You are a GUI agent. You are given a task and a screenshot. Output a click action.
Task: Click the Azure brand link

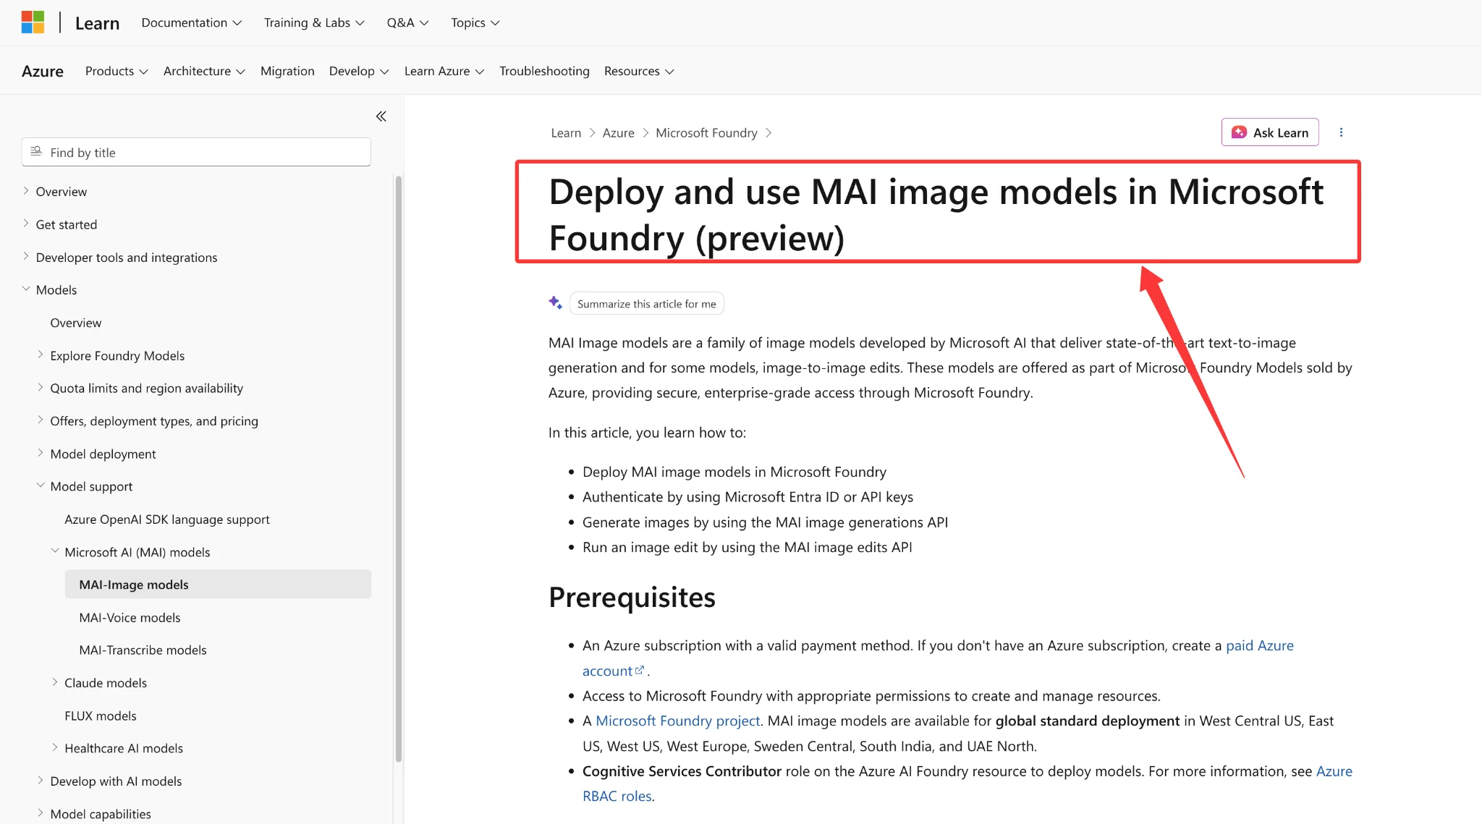tap(43, 71)
